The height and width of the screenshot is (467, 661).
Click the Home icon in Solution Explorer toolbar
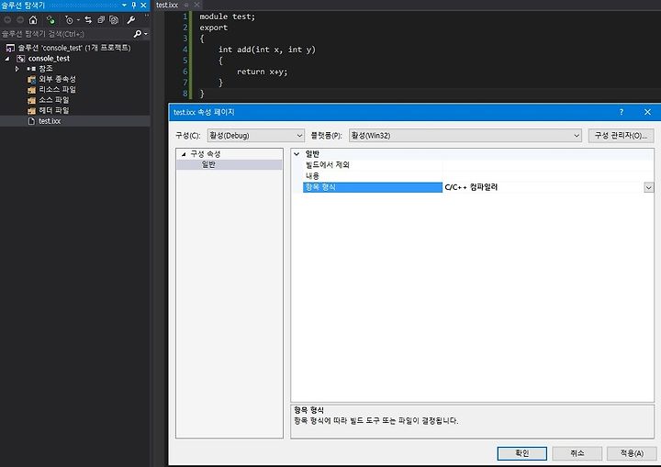coord(33,20)
